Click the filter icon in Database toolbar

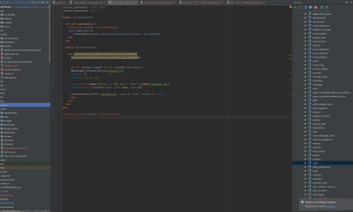point(327,8)
